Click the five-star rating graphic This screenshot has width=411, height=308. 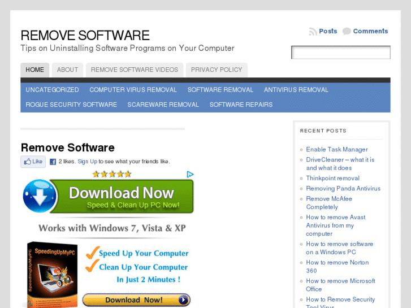tap(112, 174)
